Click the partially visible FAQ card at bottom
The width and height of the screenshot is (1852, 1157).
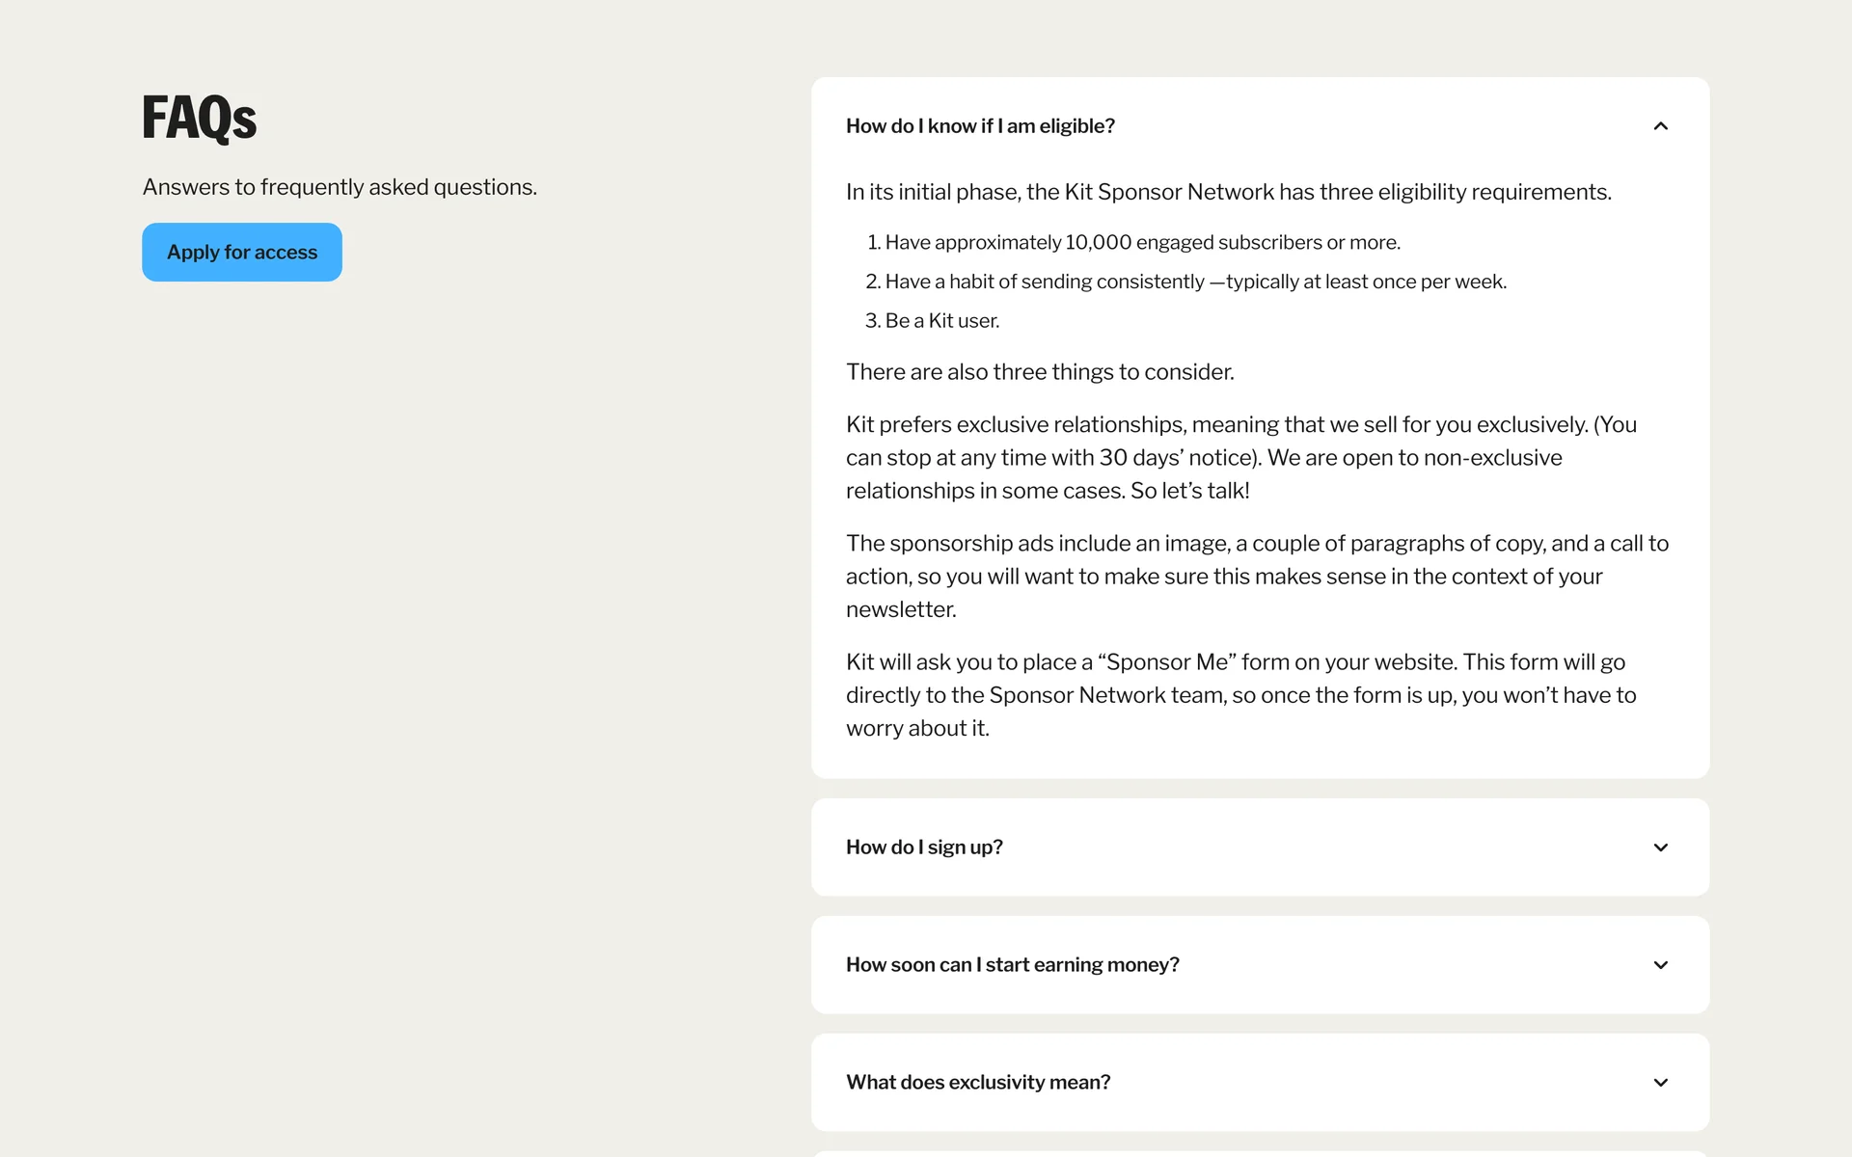pos(1260,1153)
